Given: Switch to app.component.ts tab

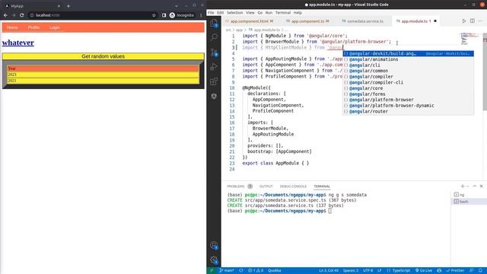Looking at the screenshot, I should 307,21.
